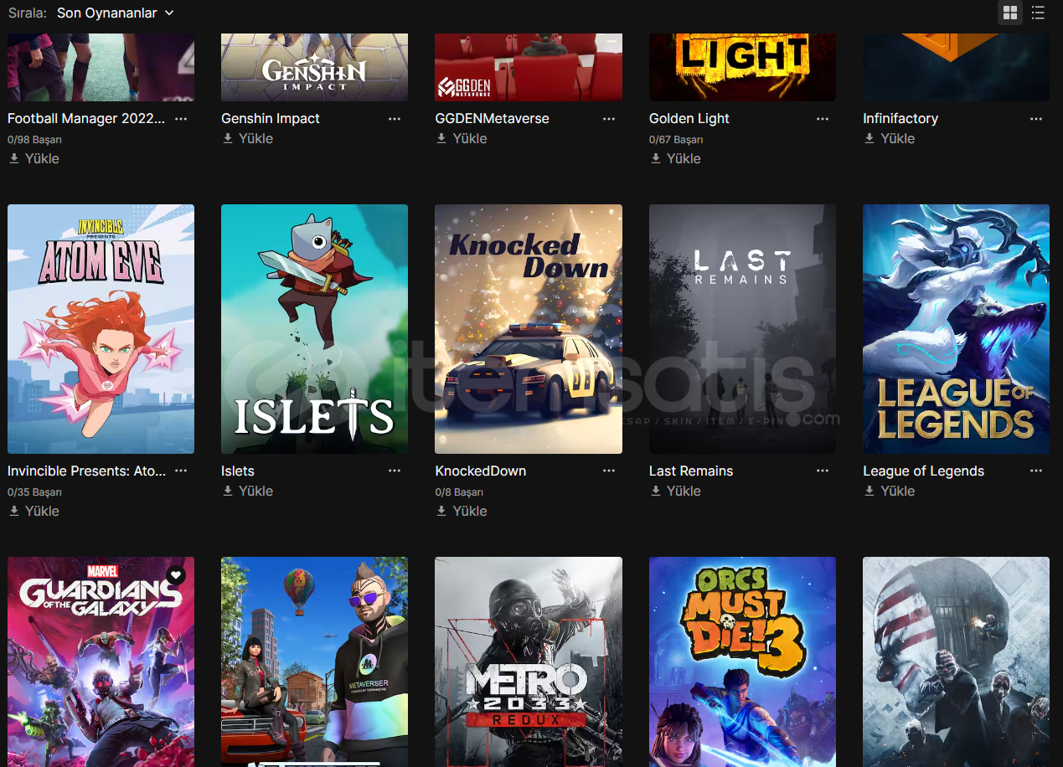Install Golden Light via Yükle
The height and width of the screenshot is (767, 1063).
click(x=676, y=158)
